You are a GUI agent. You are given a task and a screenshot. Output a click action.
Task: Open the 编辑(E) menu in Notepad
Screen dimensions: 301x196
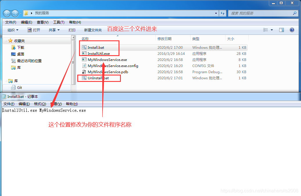[x=24, y=104]
